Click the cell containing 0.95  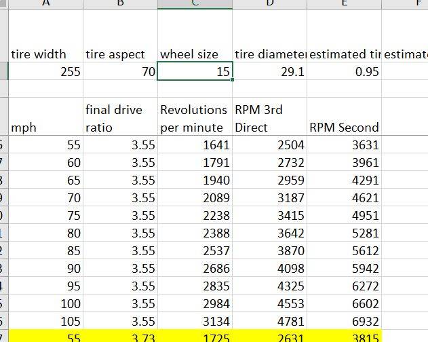[344, 71]
